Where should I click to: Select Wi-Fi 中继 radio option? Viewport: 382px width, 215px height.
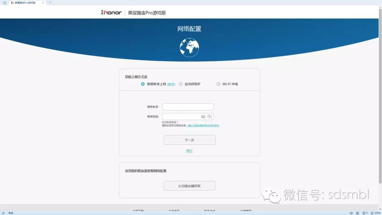pos(218,84)
